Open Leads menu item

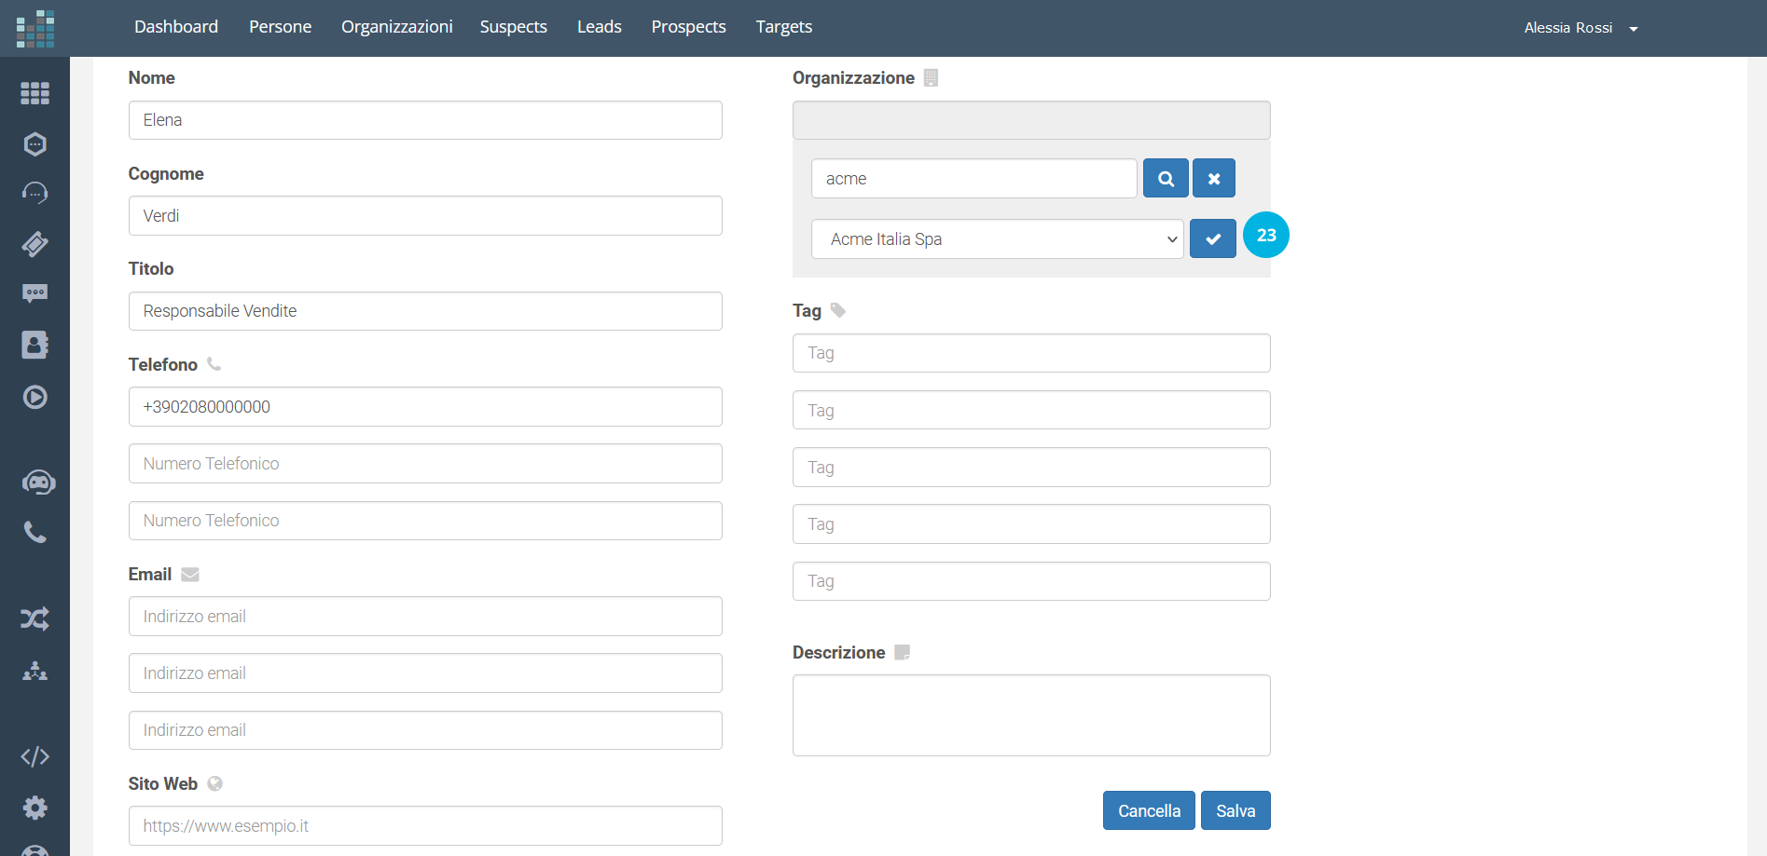click(x=600, y=27)
